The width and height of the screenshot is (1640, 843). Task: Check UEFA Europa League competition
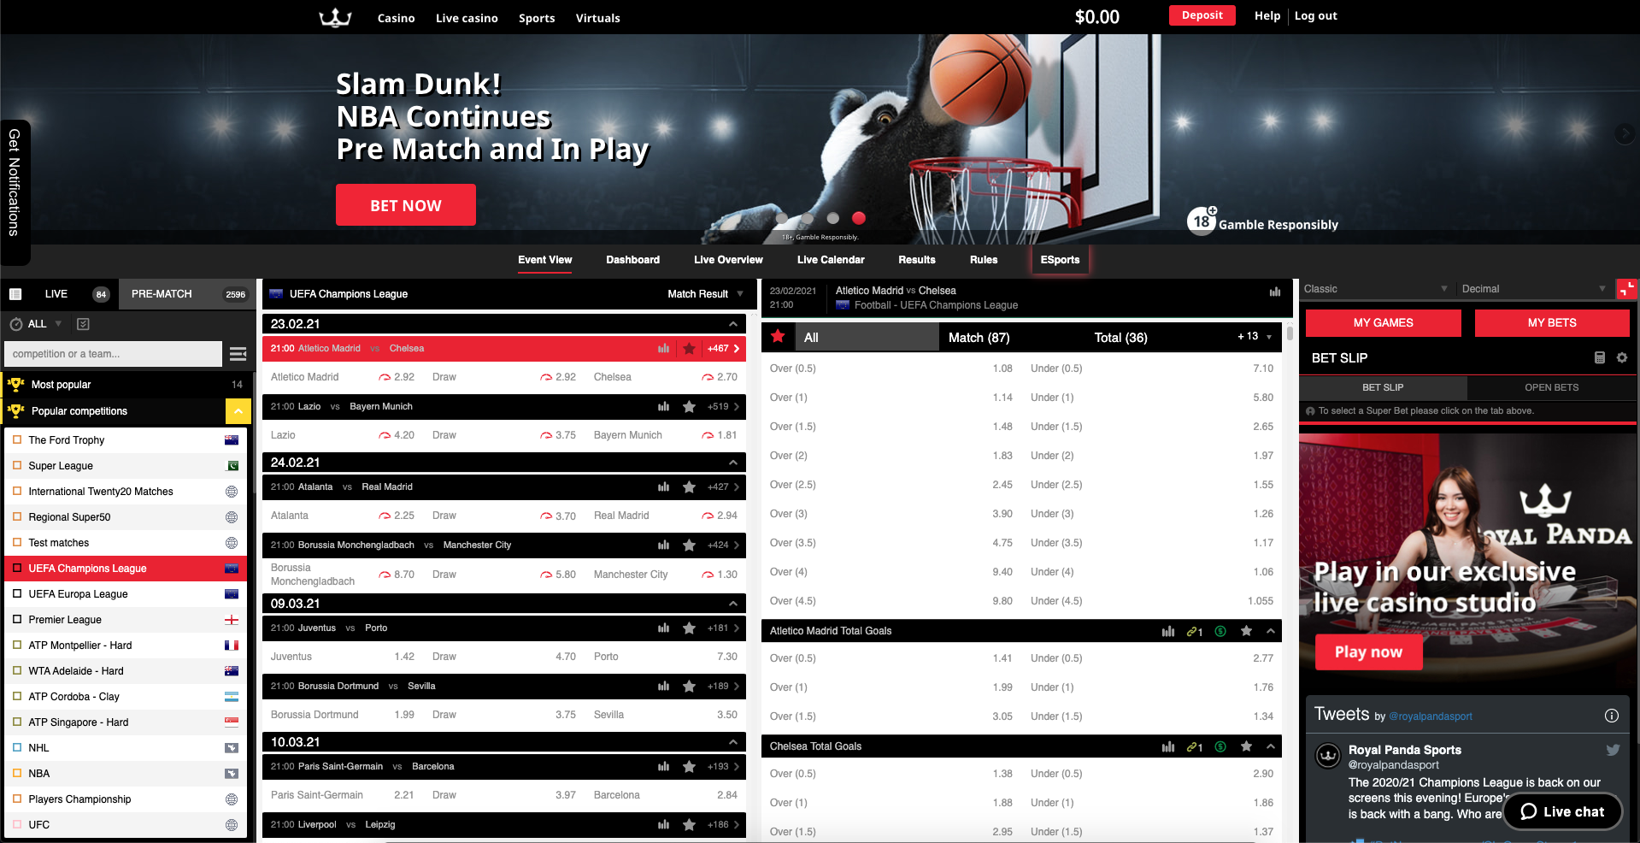click(x=17, y=594)
